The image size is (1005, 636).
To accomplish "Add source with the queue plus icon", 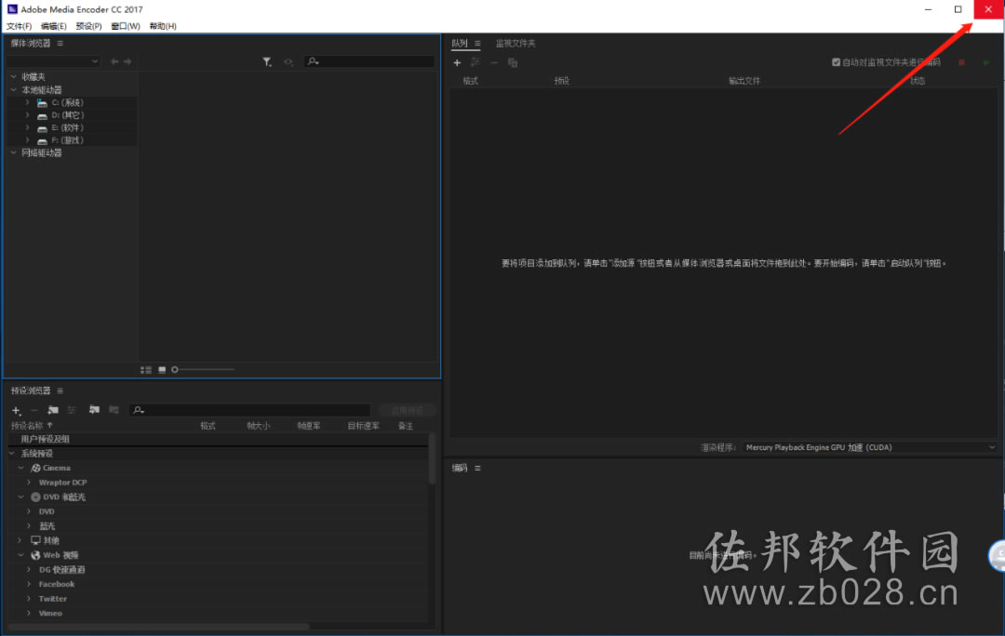I will point(457,63).
